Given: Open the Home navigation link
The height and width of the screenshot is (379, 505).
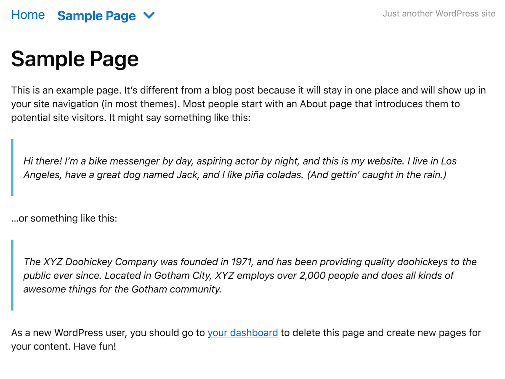Looking at the screenshot, I should coord(28,15).
